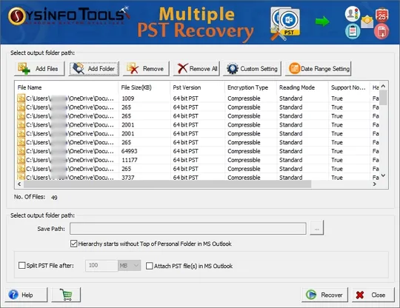Open Custom Setting dialog
400x308 pixels.
coord(252,69)
